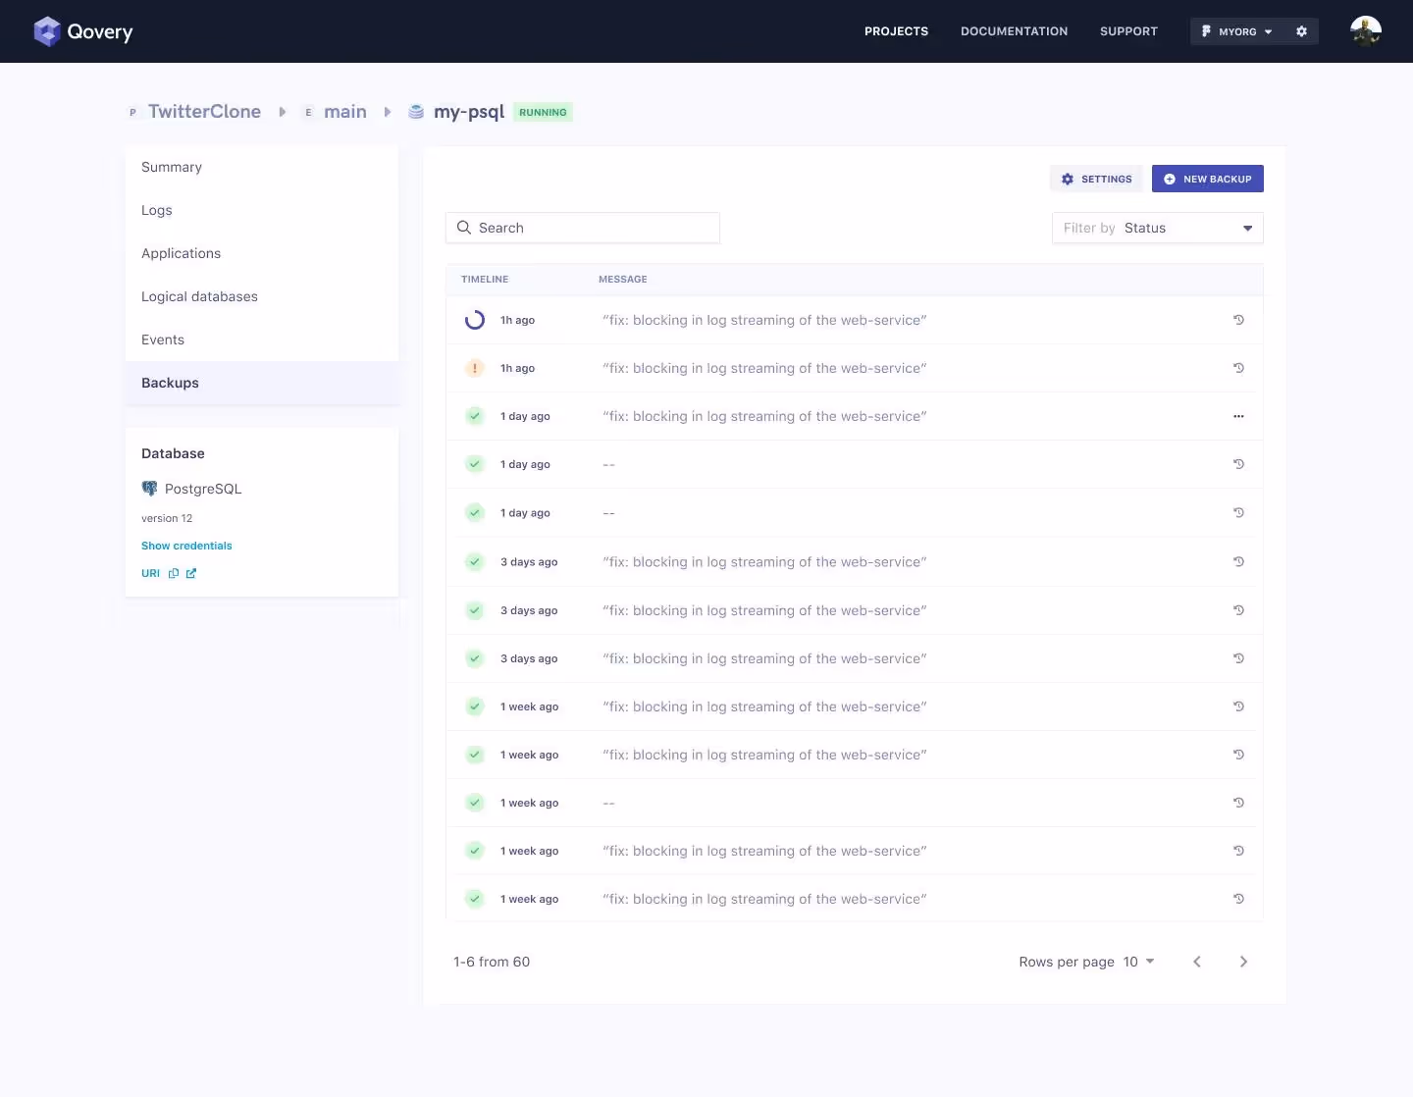Open organization settings via the gear icon
The height and width of the screenshot is (1097, 1413).
[1302, 31]
